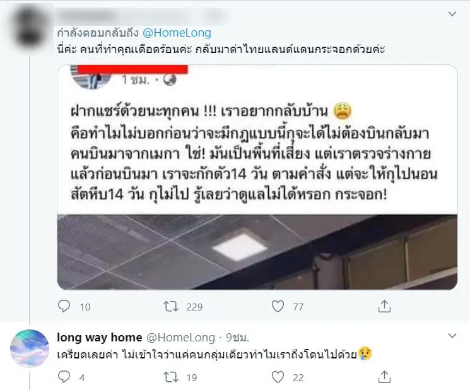This screenshot has width=470, height=390.
Task: Like long way home's tweet
Action: coord(278,377)
